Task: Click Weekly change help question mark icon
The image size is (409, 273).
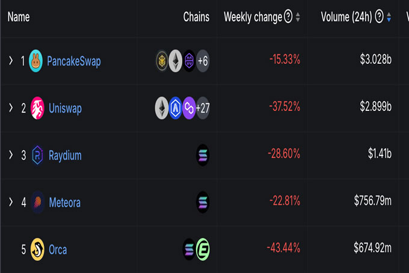Action: (x=288, y=16)
